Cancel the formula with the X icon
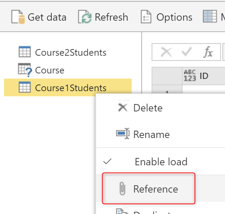225x214 pixels. tap(166, 52)
